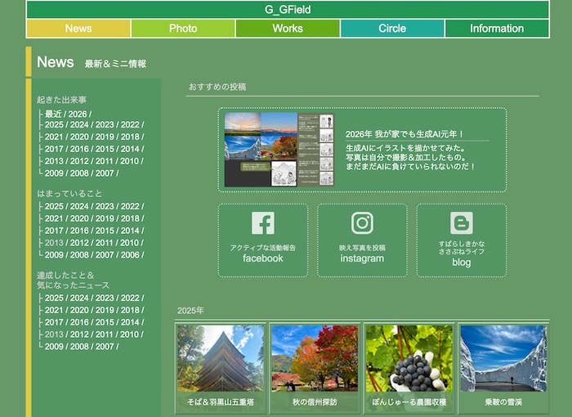Screen dimensions: 572x417
Task: Open the News tab
Action: pos(78,29)
